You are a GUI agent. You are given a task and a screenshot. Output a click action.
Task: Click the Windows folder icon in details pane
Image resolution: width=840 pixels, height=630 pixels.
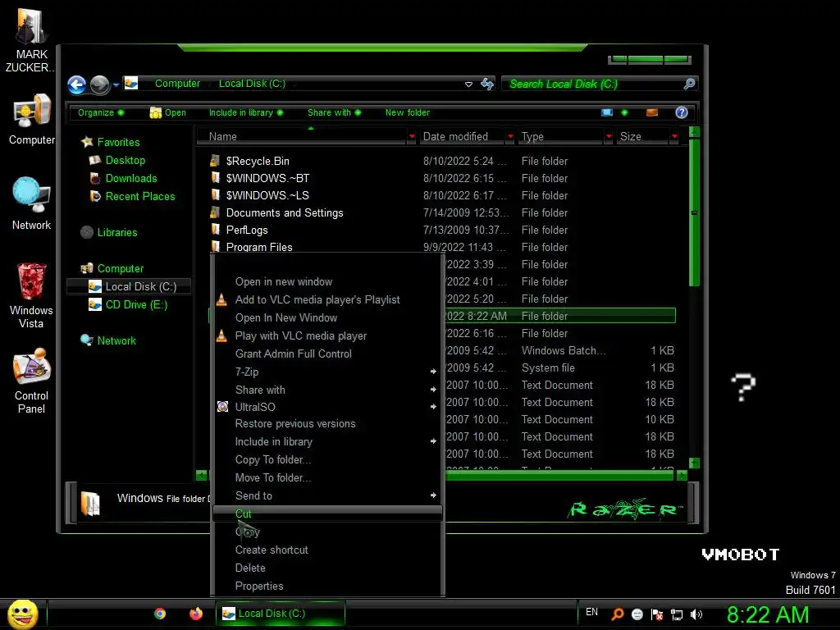click(90, 503)
